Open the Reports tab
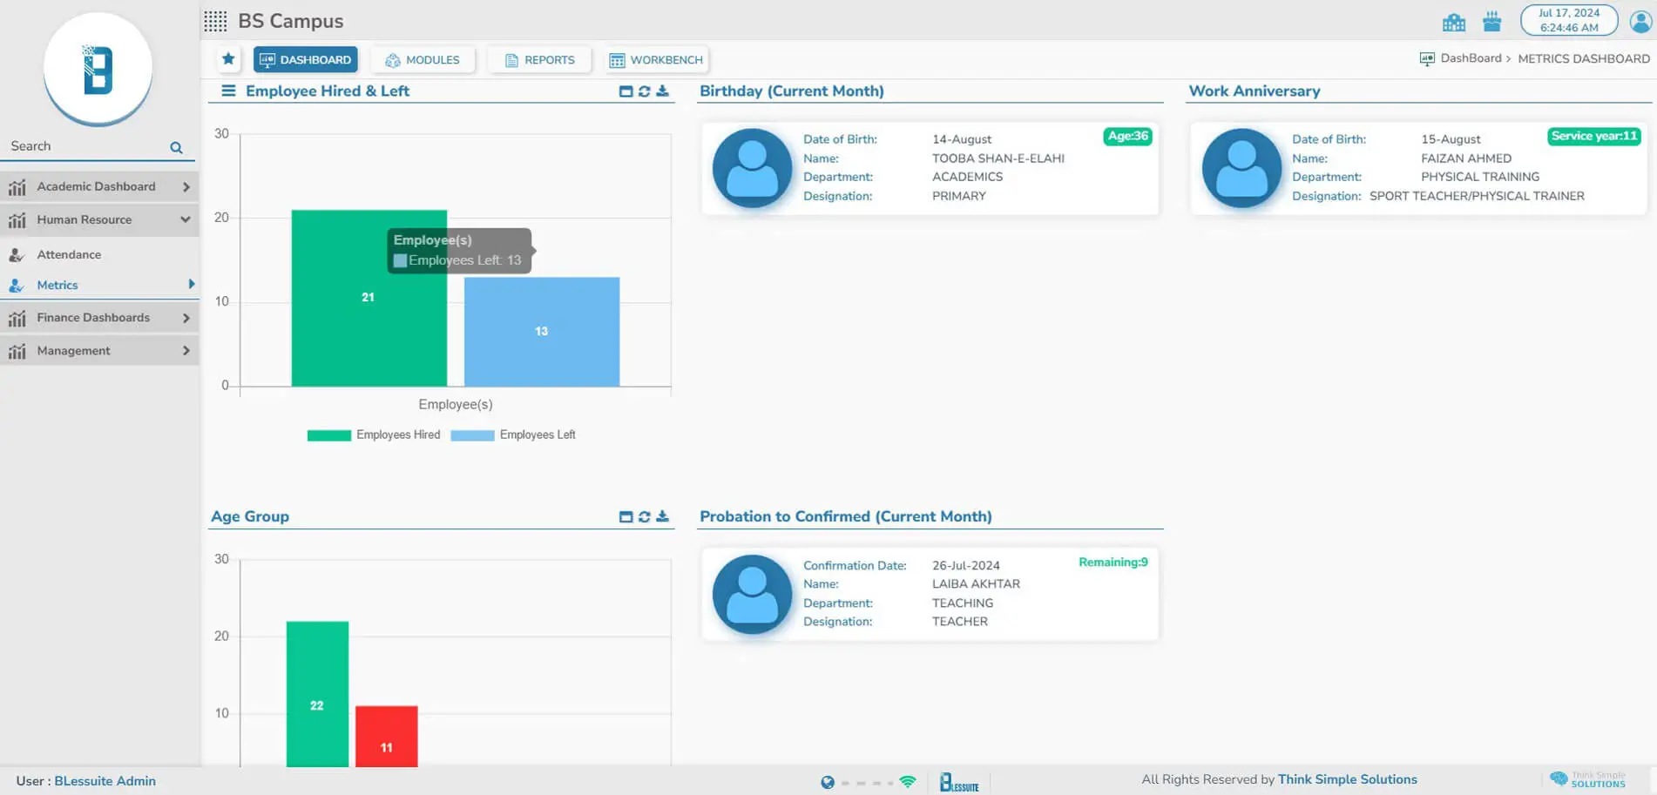This screenshot has height=795, width=1657. [x=539, y=59]
